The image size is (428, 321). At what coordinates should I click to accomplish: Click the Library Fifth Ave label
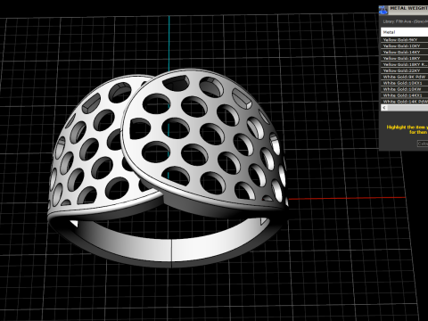[405, 21]
